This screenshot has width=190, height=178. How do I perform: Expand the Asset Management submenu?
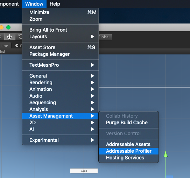[x=60, y=116]
